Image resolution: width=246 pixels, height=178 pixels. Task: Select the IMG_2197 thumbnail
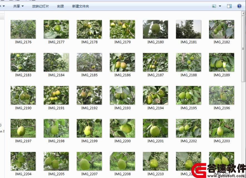tap(23, 128)
